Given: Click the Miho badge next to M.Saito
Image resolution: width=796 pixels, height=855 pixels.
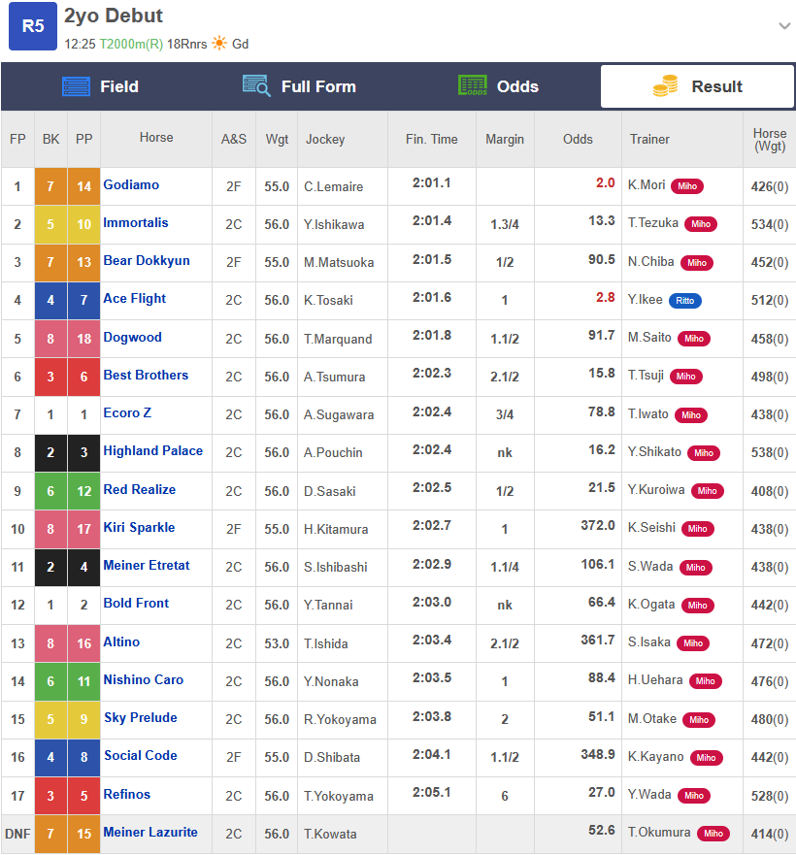Looking at the screenshot, I should point(693,339).
